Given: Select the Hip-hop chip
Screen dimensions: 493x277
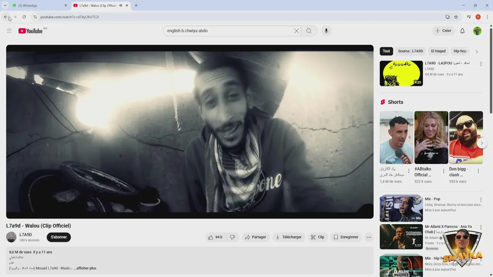Looking at the screenshot, I should click(460, 51).
